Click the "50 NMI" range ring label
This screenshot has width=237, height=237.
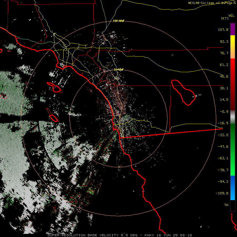[x=118, y=70]
